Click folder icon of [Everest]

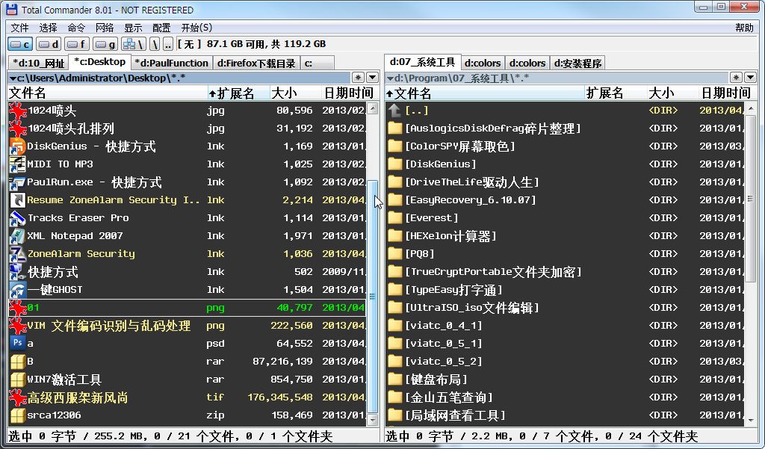(394, 218)
